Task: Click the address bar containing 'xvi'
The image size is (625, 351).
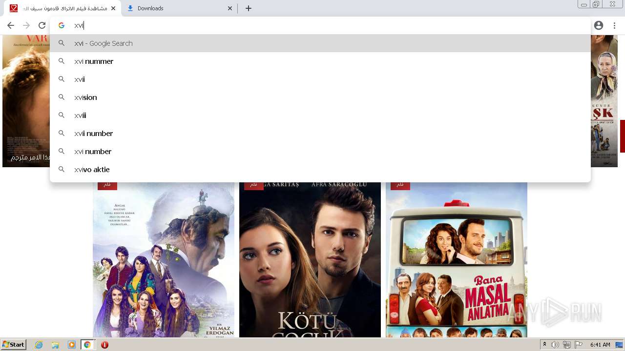Action: [x=320, y=25]
